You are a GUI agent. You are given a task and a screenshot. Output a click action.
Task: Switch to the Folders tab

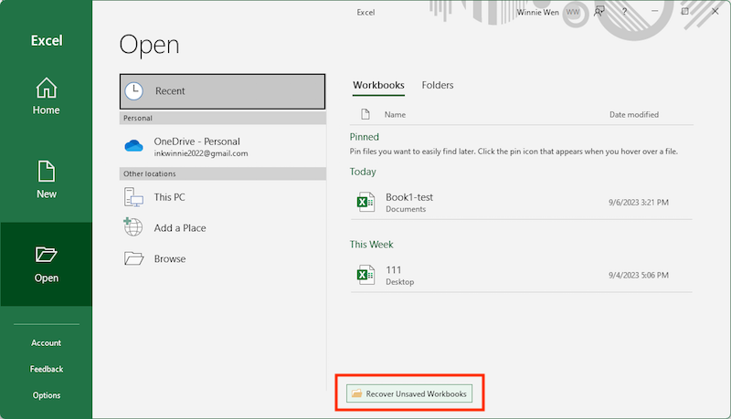coord(438,85)
